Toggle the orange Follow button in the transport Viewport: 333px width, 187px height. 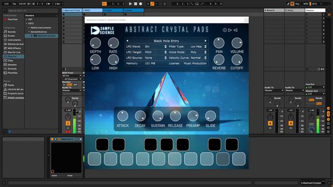click(x=104, y=4)
